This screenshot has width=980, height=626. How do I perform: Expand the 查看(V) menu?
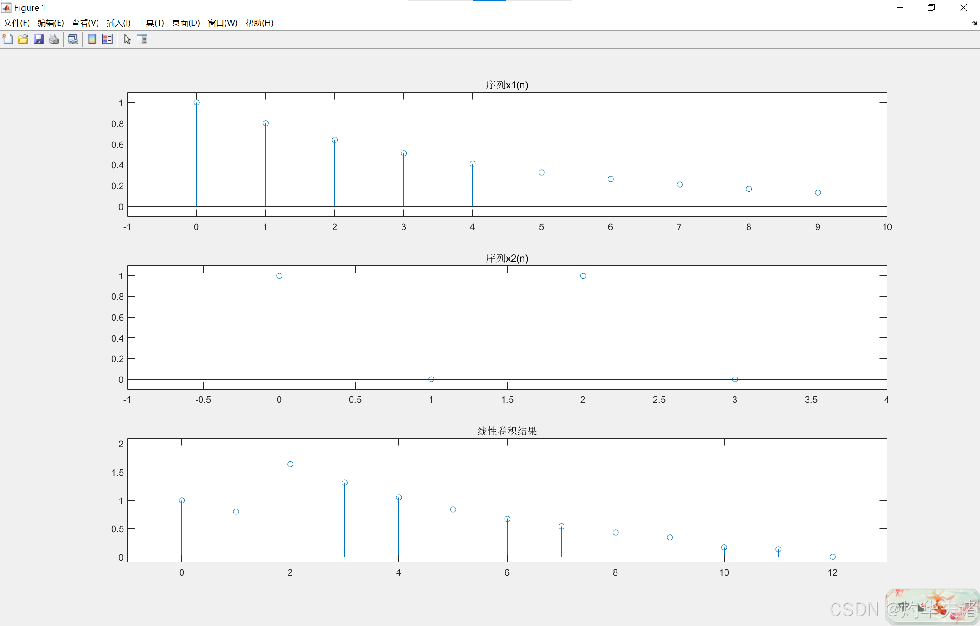click(x=85, y=23)
